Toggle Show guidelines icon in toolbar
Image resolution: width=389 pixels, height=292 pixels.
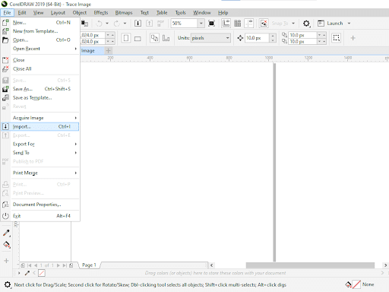(249, 24)
